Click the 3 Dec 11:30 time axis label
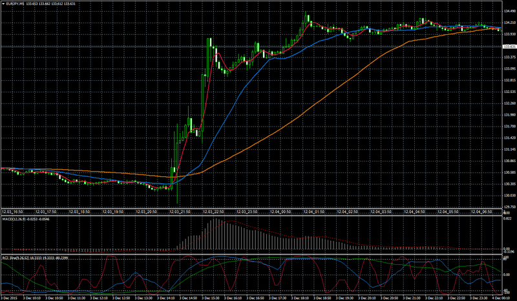517x301 pixels. click(x=76, y=298)
